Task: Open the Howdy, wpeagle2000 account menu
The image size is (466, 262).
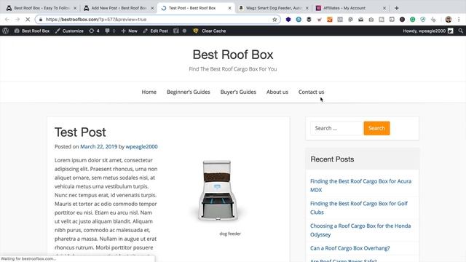Action: (428, 31)
